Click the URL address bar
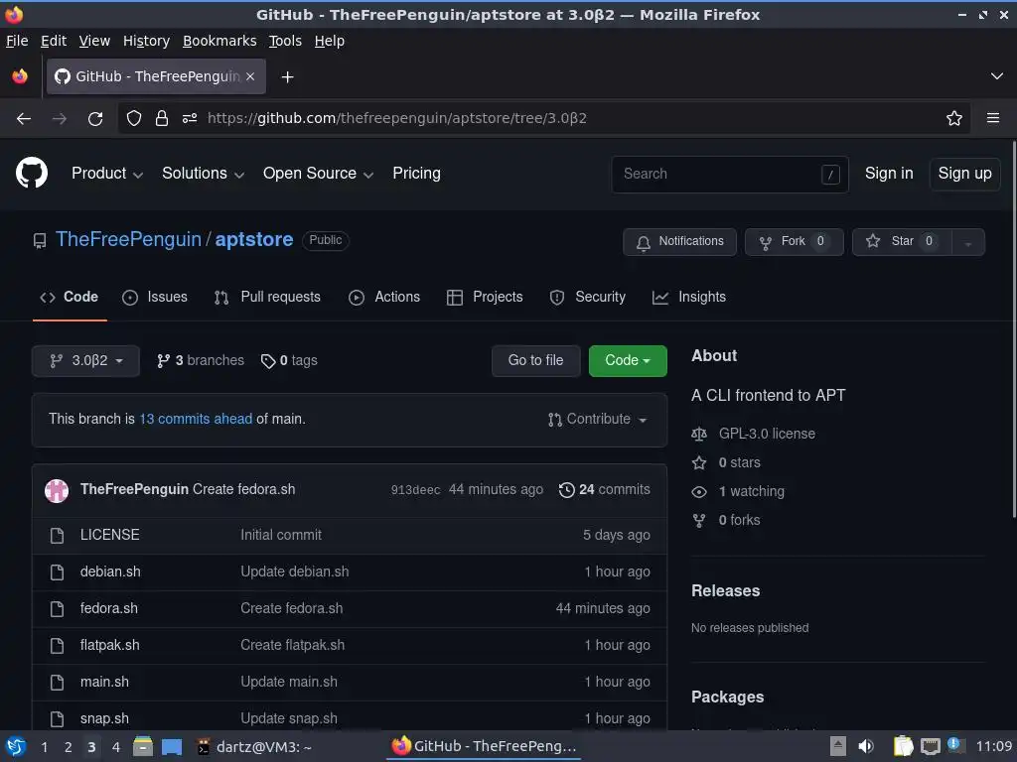 (x=545, y=119)
